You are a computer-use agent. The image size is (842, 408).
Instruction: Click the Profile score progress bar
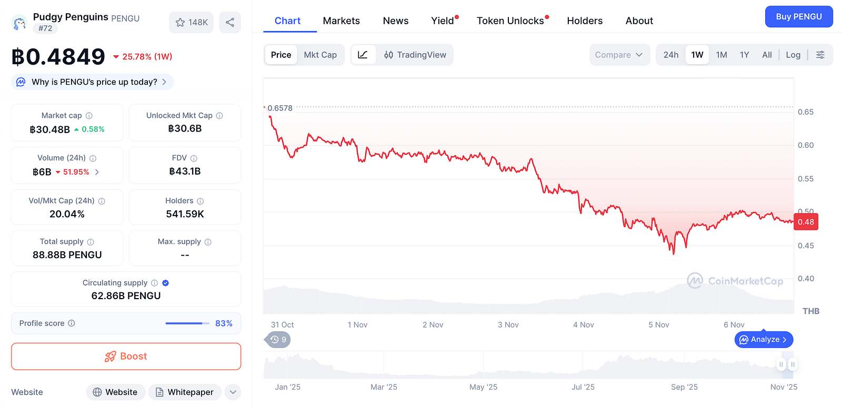(187, 323)
